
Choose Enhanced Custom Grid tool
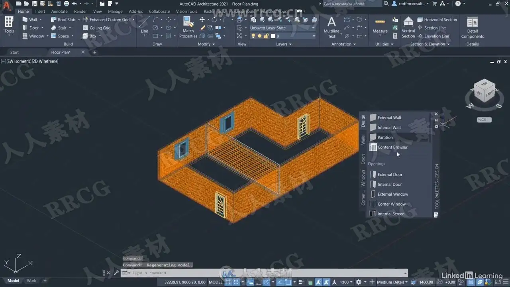pyautogui.click(x=106, y=20)
